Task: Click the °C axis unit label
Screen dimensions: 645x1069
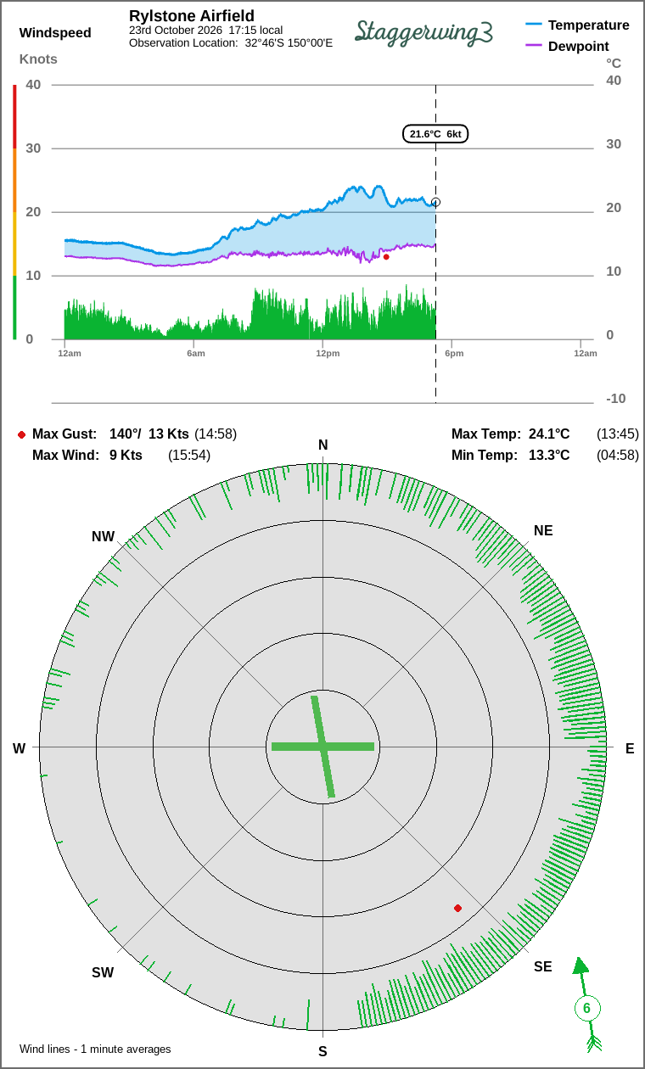Action: click(x=614, y=63)
